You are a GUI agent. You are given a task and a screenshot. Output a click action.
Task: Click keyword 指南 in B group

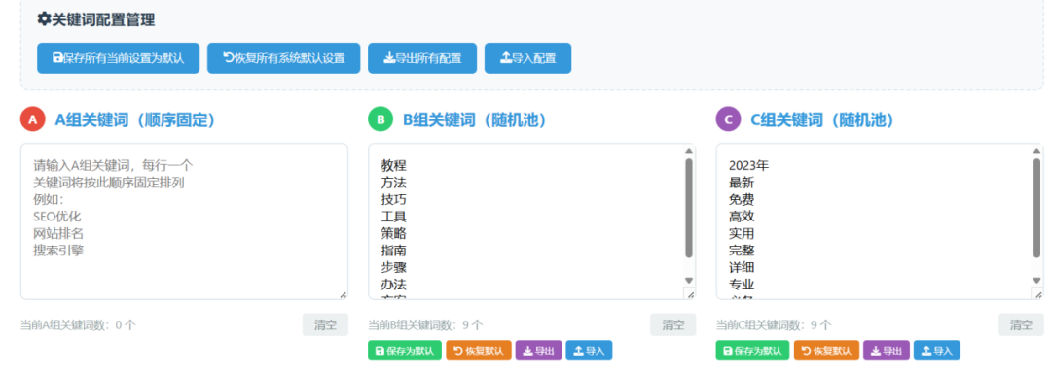click(x=394, y=251)
